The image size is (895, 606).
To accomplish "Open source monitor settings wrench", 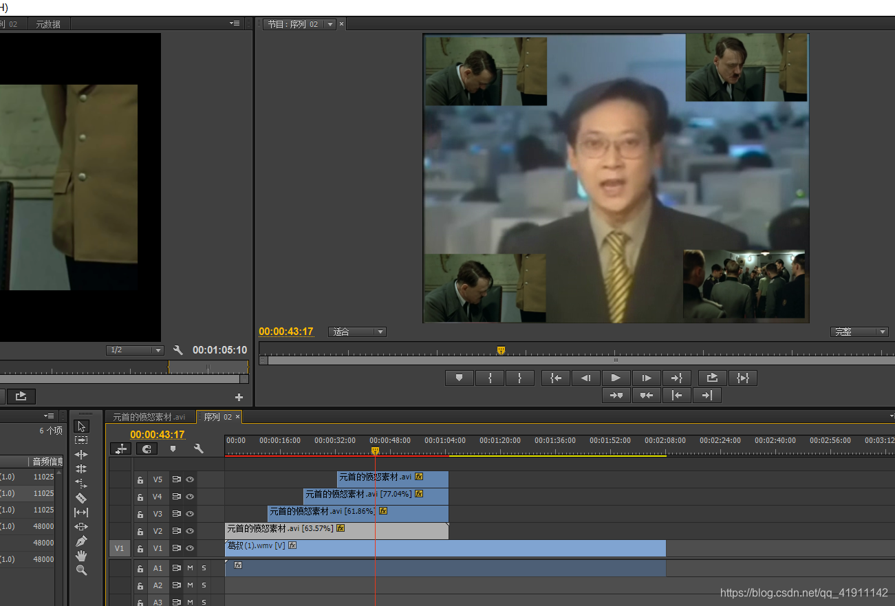I will tap(178, 350).
